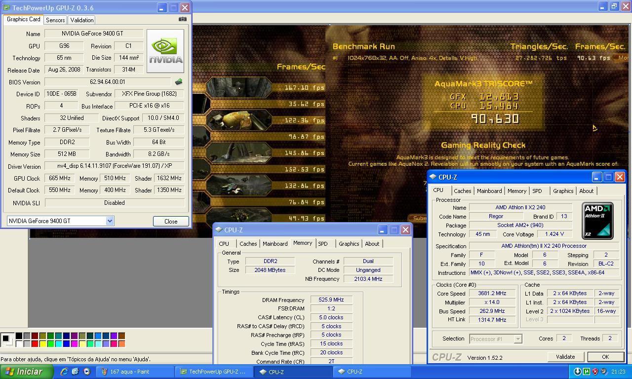Click the foreground/background color indicator box in Paint
Viewport: 632px width, 379px height.
(x=6, y=340)
